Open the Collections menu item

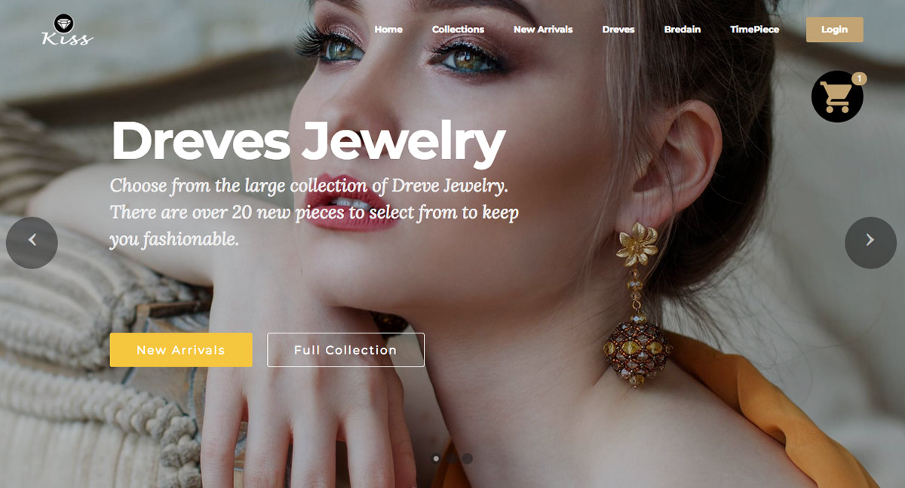[458, 29]
